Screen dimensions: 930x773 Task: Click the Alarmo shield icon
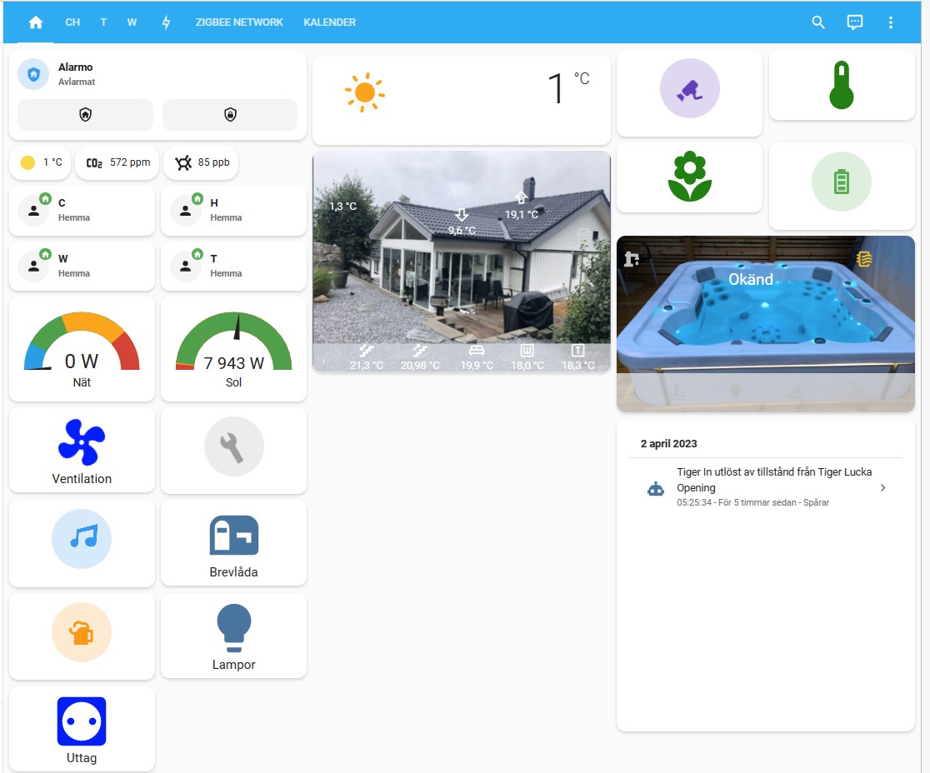point(33,74)
